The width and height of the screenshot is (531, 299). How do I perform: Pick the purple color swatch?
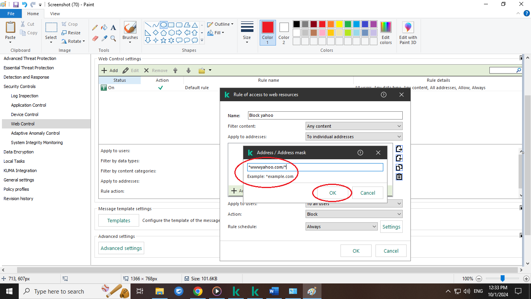(x=374, y=24)
